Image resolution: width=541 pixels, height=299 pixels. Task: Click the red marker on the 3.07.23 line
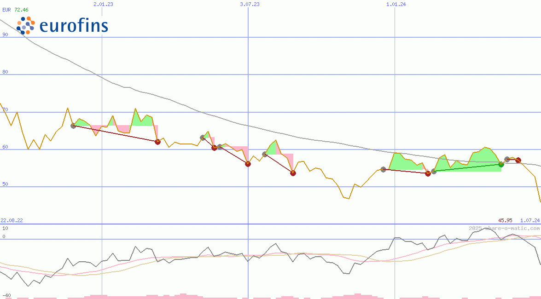[x=248, y=164]
